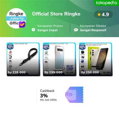
Task: Click the Official Store Ringke title
Action: point(56,14)
